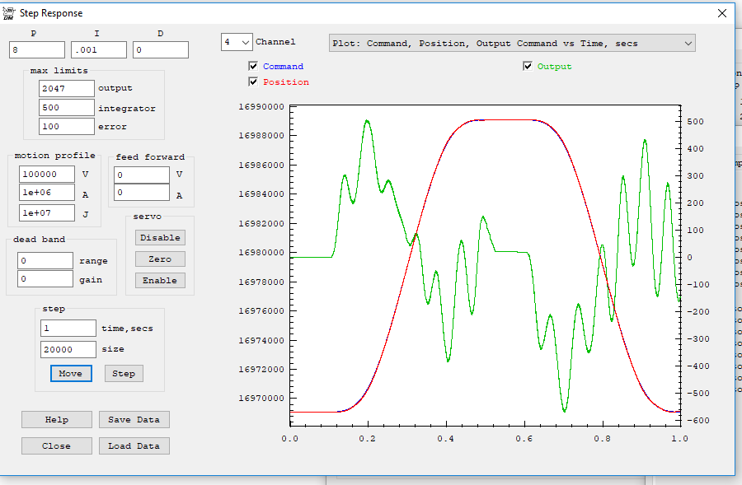Image resolution: width=742 pixels, height=485 pixels.
Task: Uncheck the Position trace checkbox
Action: pyautogui.click(x=254, y=82)
